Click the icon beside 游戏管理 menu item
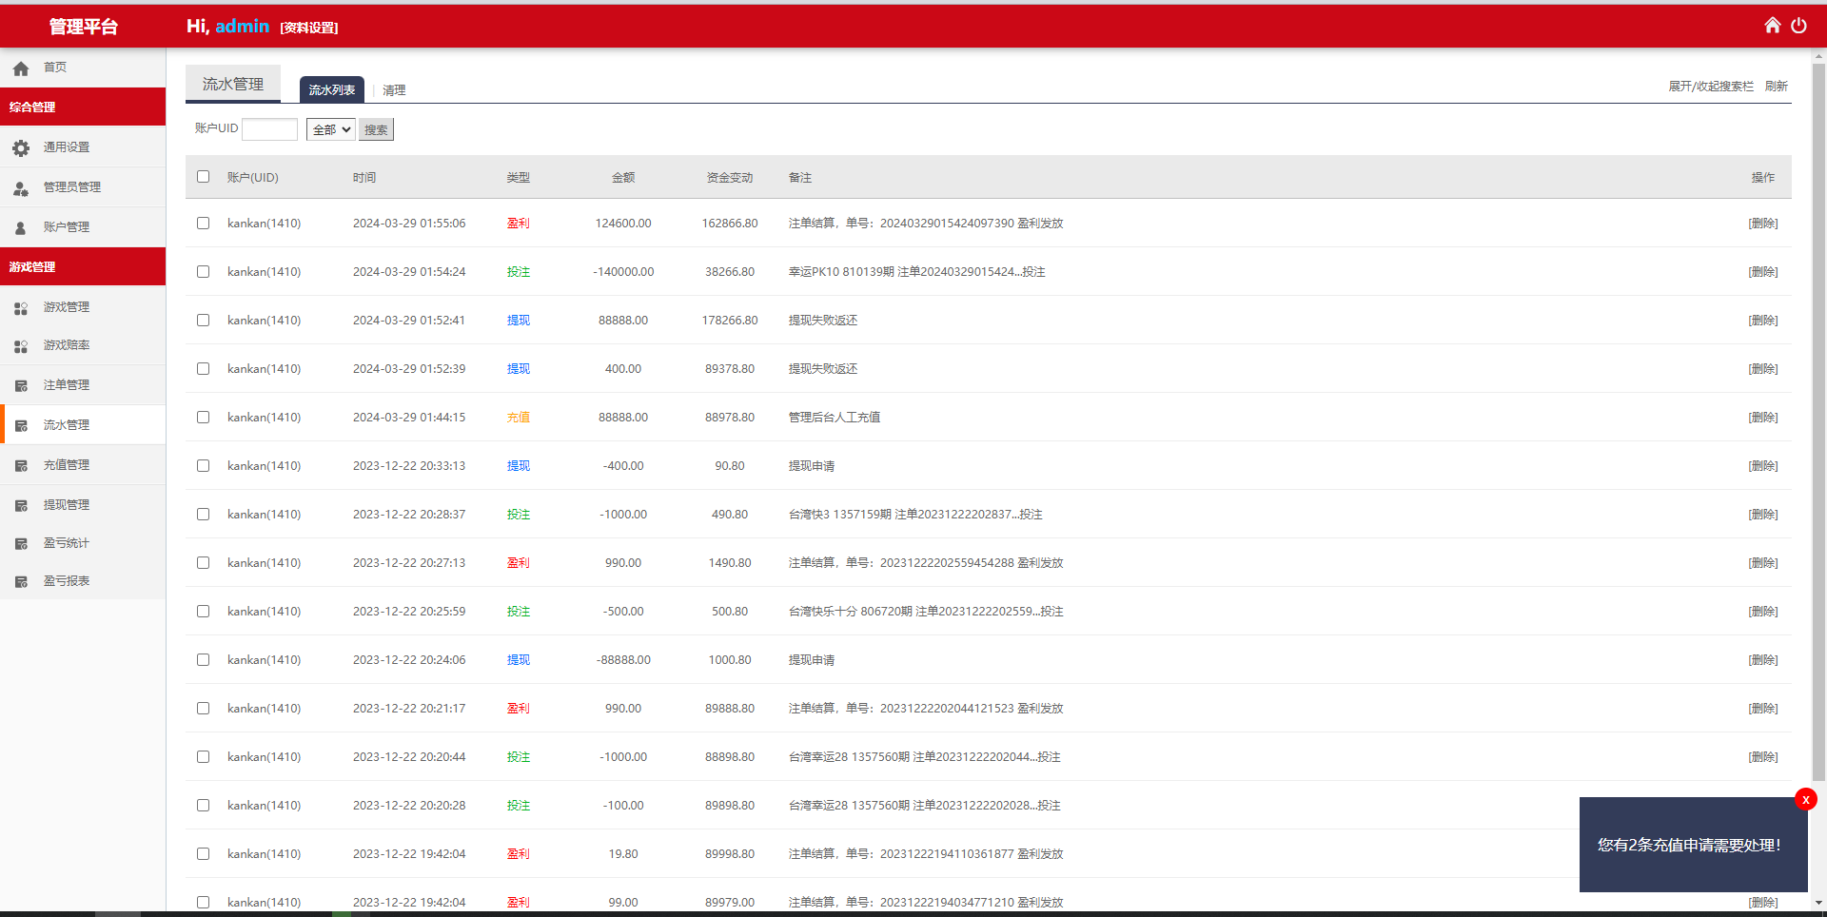This screenshot has height=917, width=1827. click(x=21, y=308)
